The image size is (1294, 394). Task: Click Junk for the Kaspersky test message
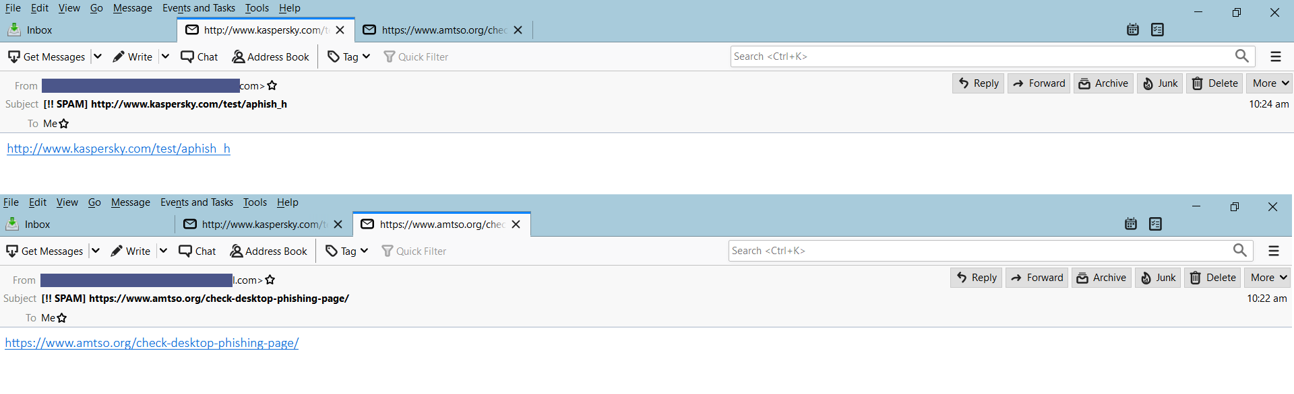(1160, 83)
